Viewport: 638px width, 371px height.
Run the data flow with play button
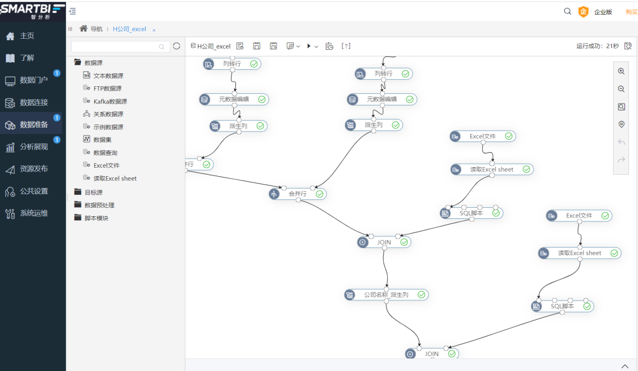[309, 46]
